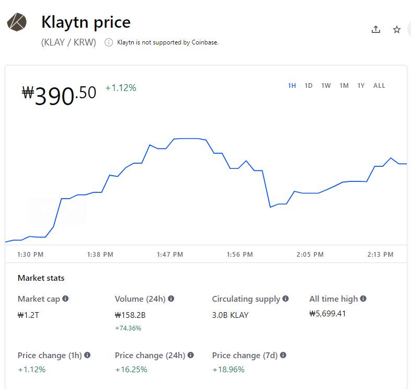Open Volume (24h) info icon
Image resolution: width=411 pixels, height=389 pixels.
171,299
